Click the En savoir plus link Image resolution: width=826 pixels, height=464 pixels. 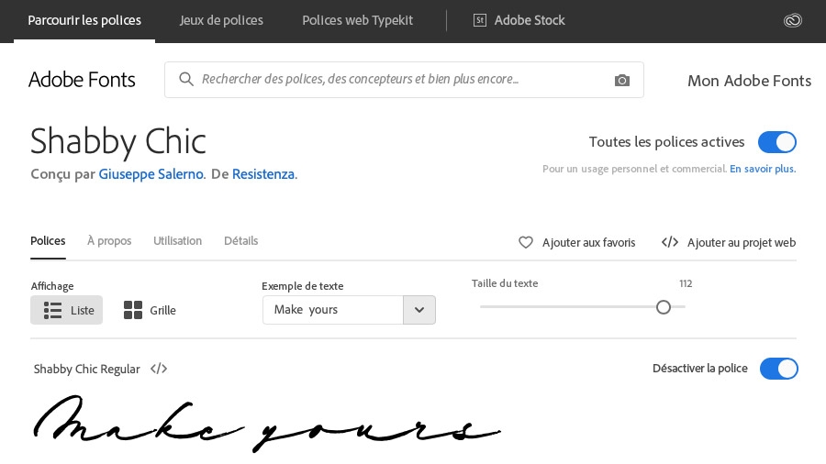763,169
